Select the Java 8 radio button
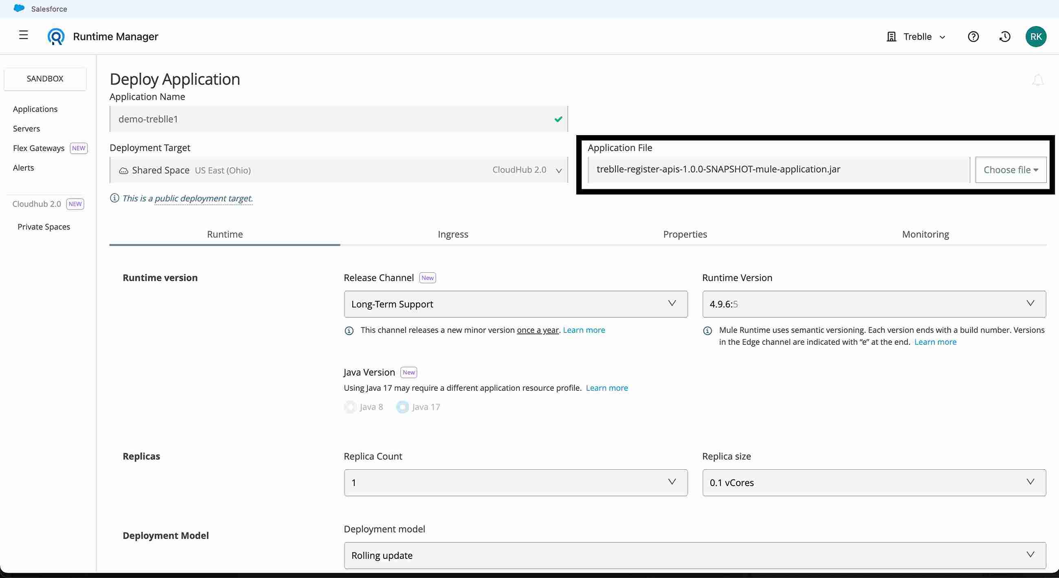Screen dimensions: 1059x578 350,407
